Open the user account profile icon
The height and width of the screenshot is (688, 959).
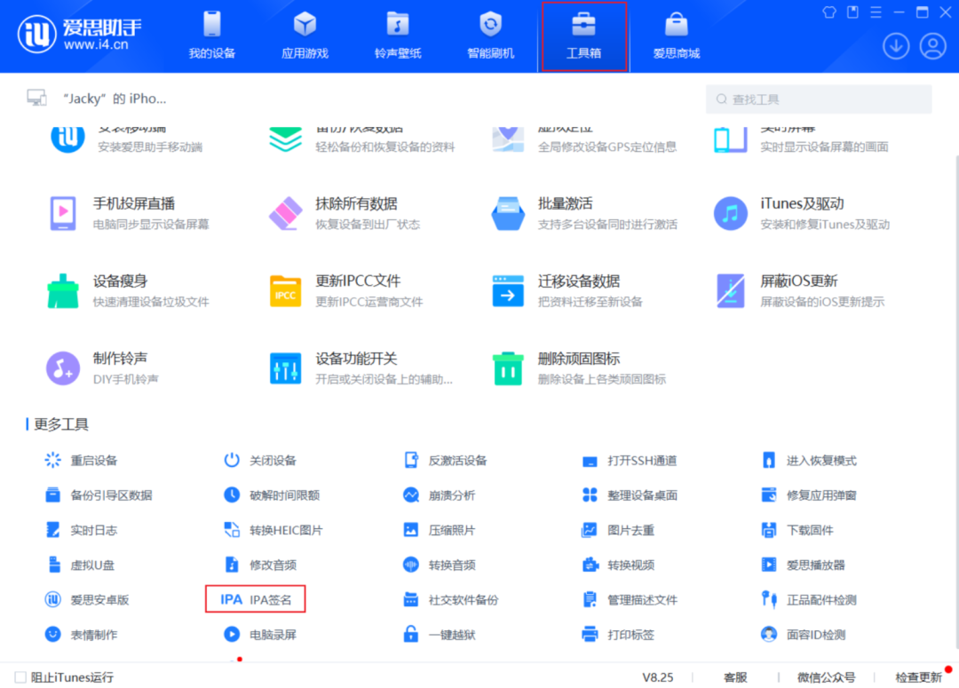(932, 46)
